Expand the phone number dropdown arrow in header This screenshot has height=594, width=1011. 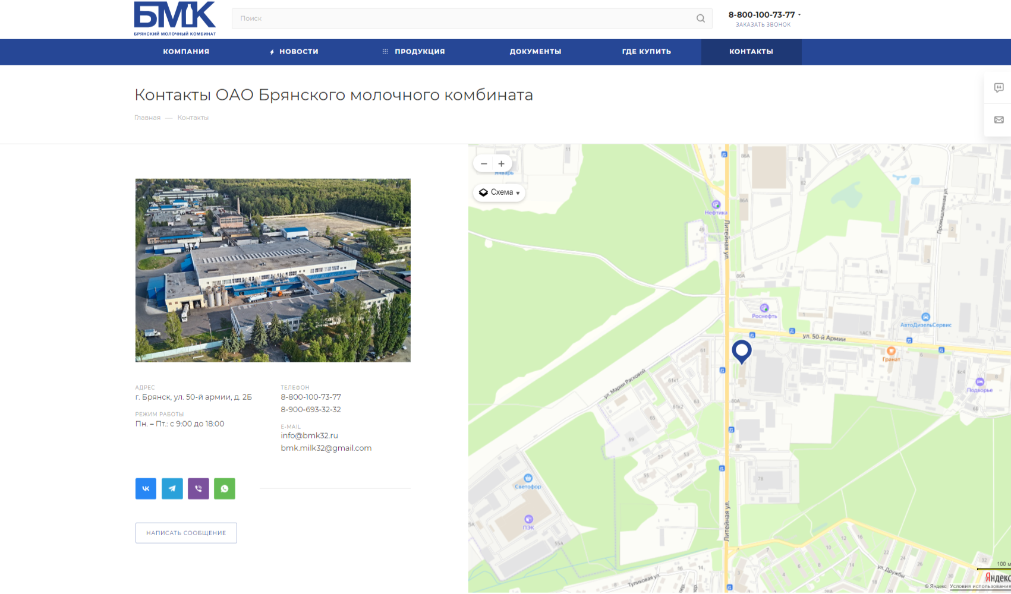799,15
